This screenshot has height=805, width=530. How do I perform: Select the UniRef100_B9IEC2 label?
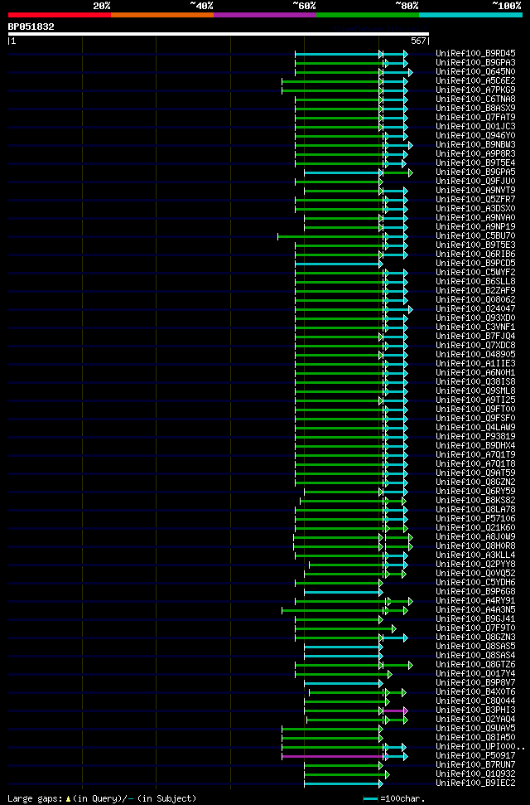tap(475, 783)
